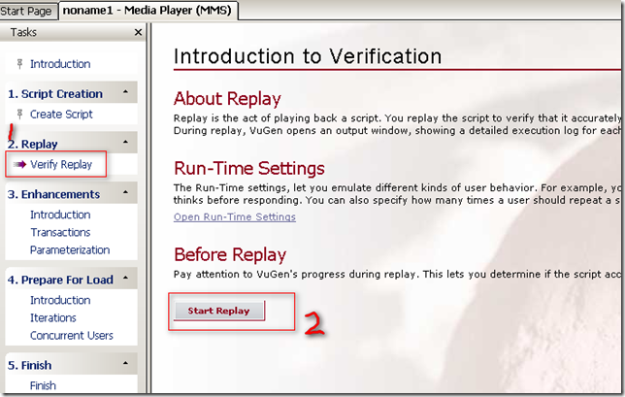Open Introduction under Prepare For Load
This screenshot has width=625, height=397.
point(60,300)
